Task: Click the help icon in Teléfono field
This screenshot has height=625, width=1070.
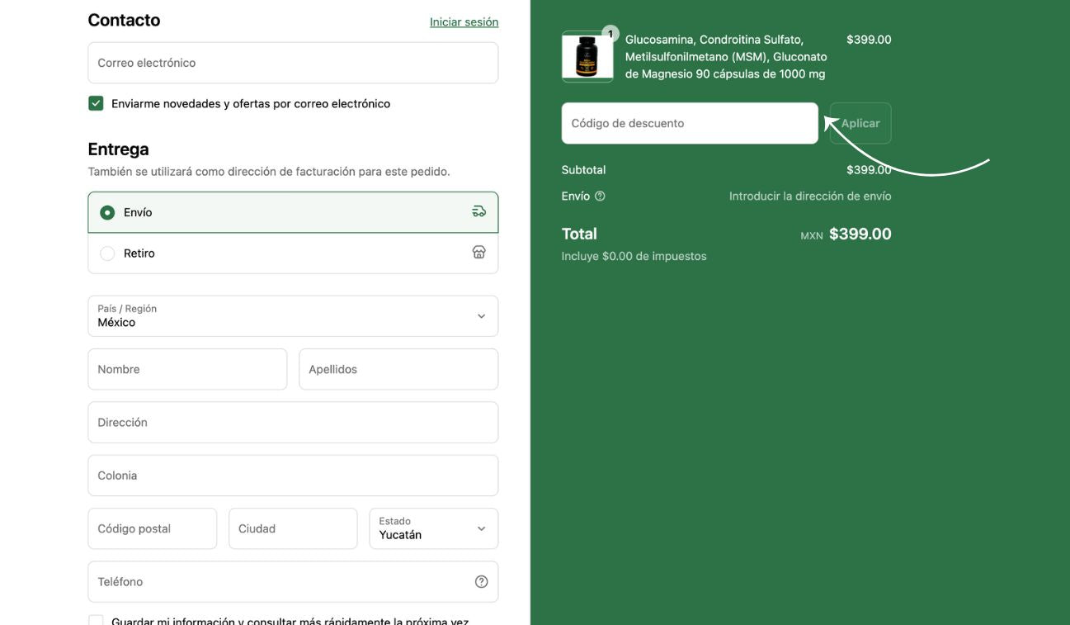Action: click(x=481, y=582)
